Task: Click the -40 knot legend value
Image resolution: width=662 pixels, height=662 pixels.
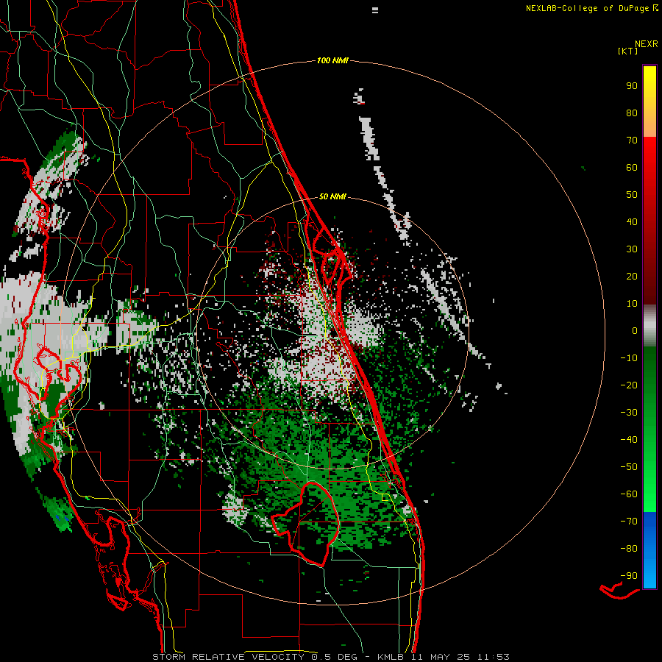Action: (x=629, y=440)
